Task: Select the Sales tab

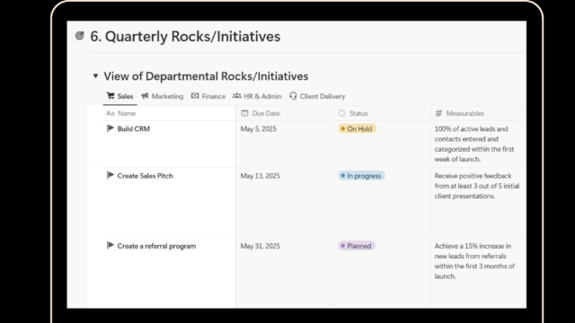Action: [x=119, y=96]
